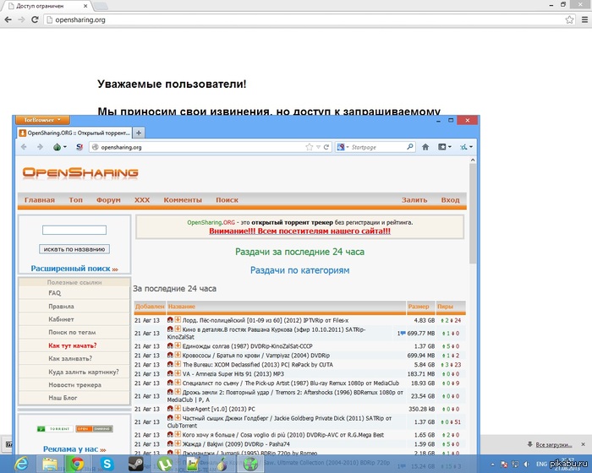Click the Chrome back arrow button
This screenshot has width=592, height=473.
[x=8, y=18]
